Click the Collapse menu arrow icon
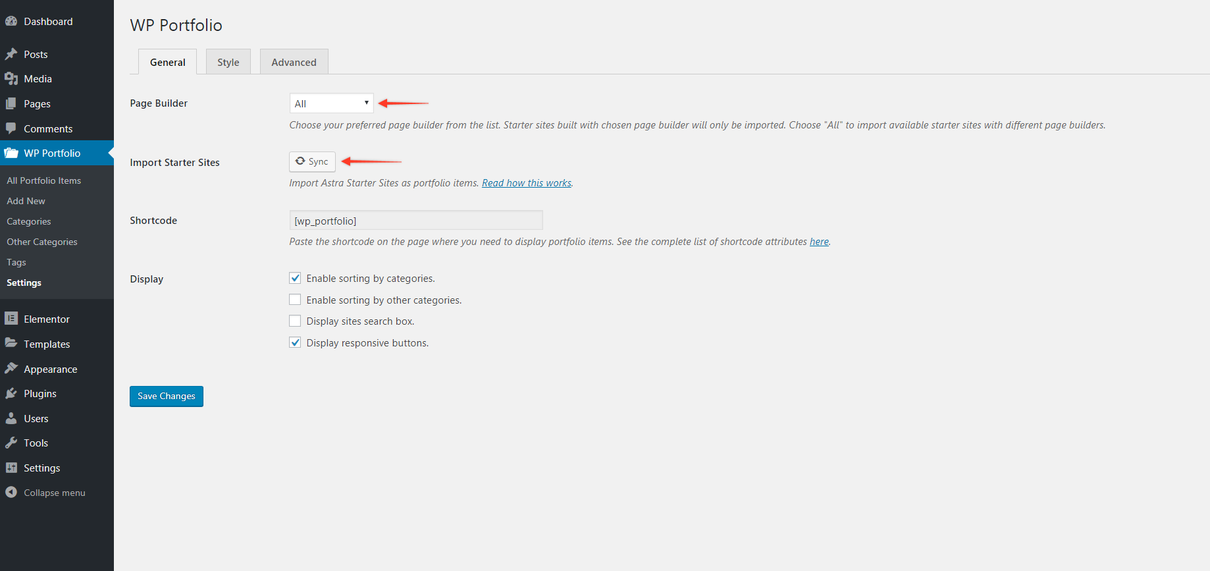The image size is (1210, 571). tap(11, 492)
